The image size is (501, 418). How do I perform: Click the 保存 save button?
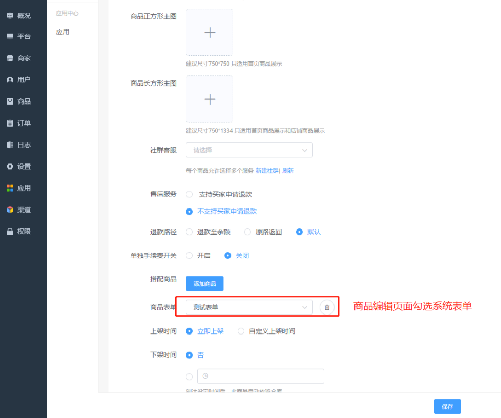(447, 407)
